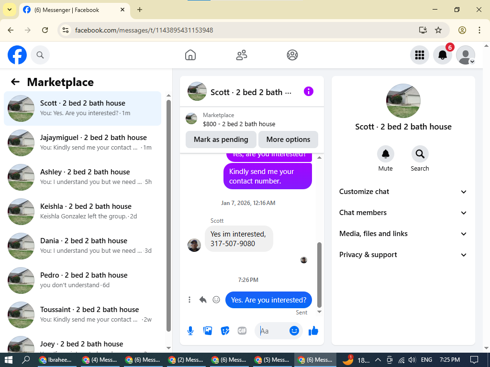Screen dimensions: 490x367
Task: Click the conversation list scrollbar
Action: coord(169,216)
